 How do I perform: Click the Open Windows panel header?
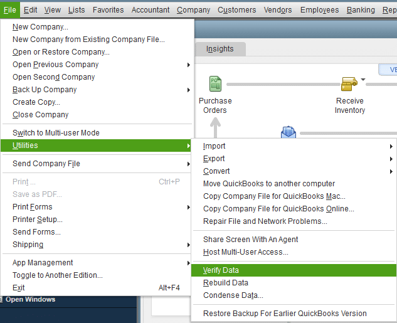(x=30, y=300)
